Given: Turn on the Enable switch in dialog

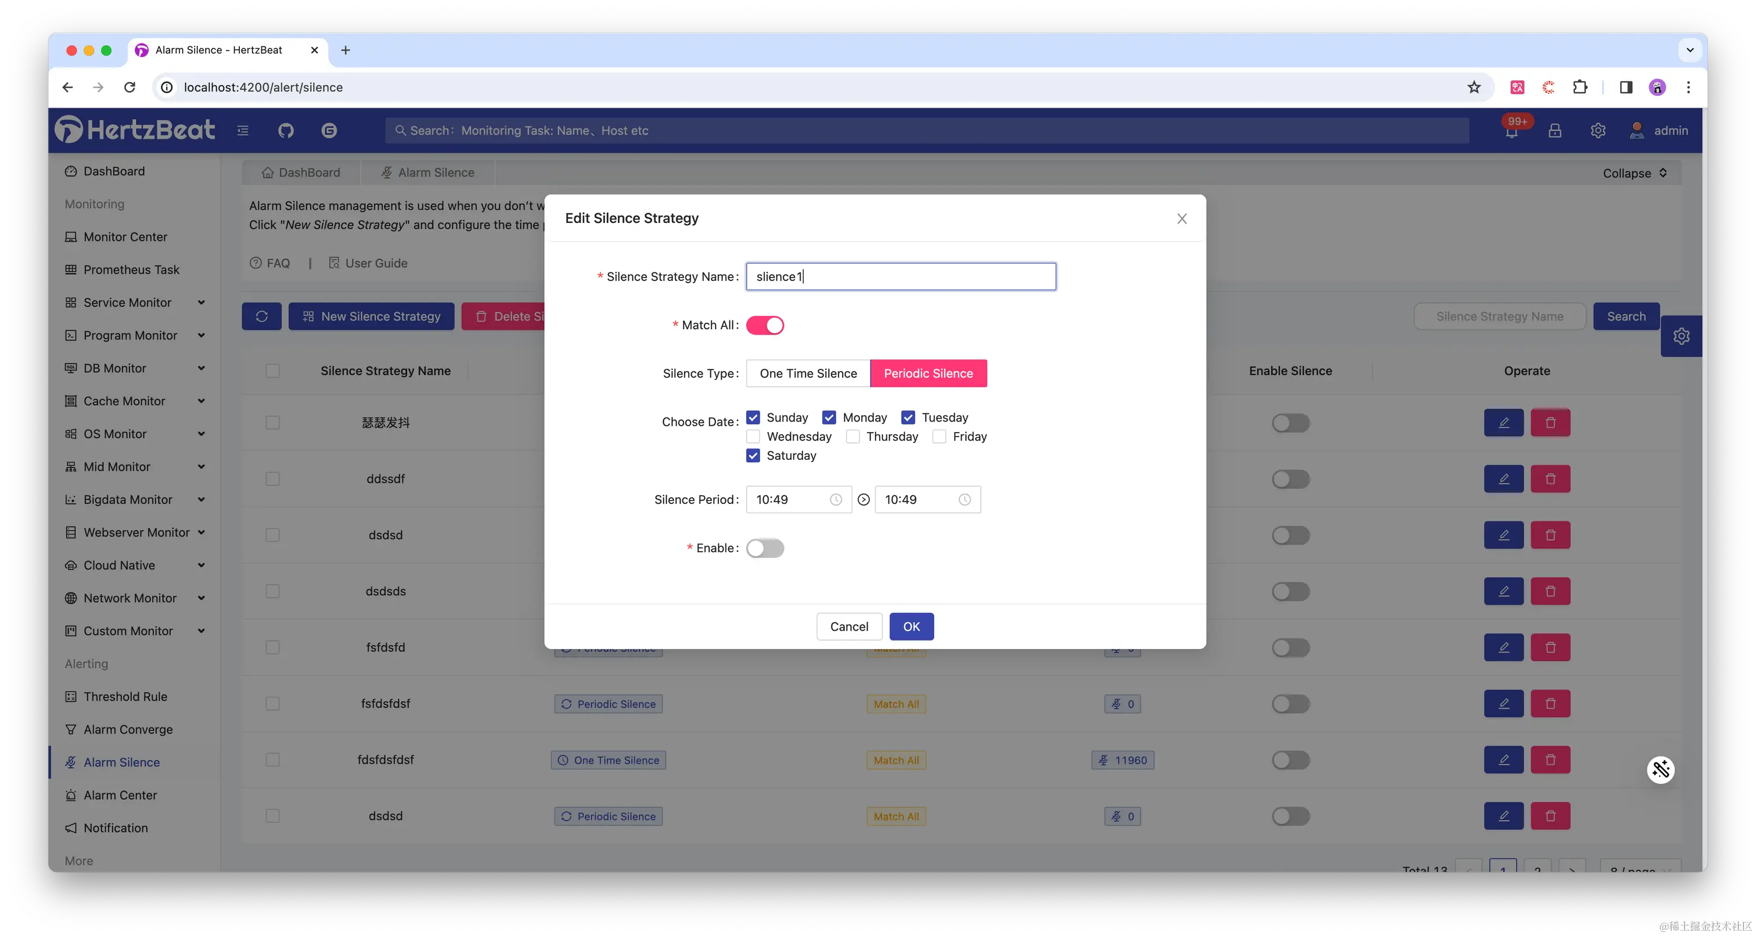Looking at the screenshot, I should click(765, 548).
